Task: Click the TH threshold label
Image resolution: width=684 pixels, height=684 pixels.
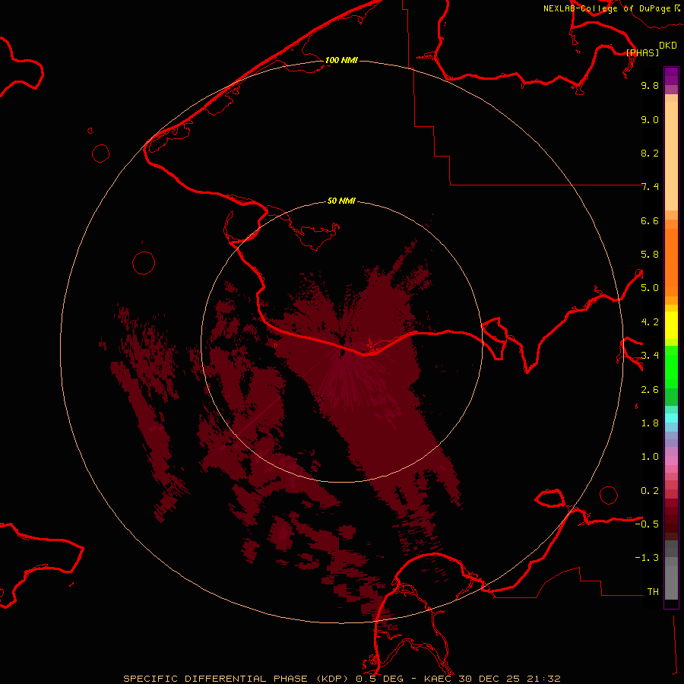Action: click(653, 592)
